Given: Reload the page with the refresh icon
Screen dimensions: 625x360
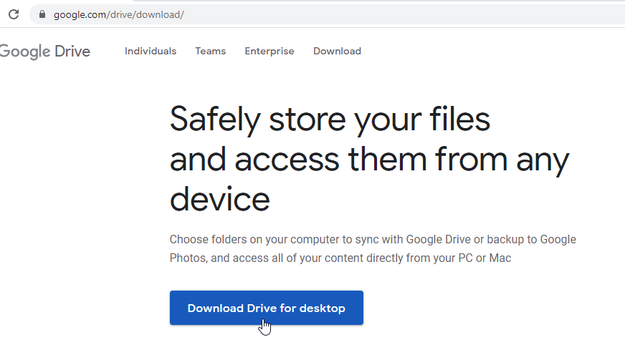Looking at the screenshot, I should click(14, 15).
